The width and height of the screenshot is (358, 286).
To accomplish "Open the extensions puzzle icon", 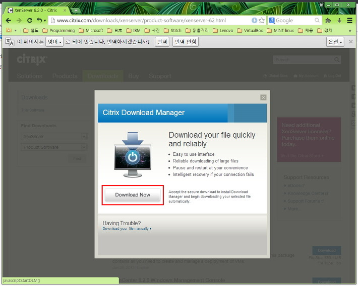I will [x=328, y=21].
